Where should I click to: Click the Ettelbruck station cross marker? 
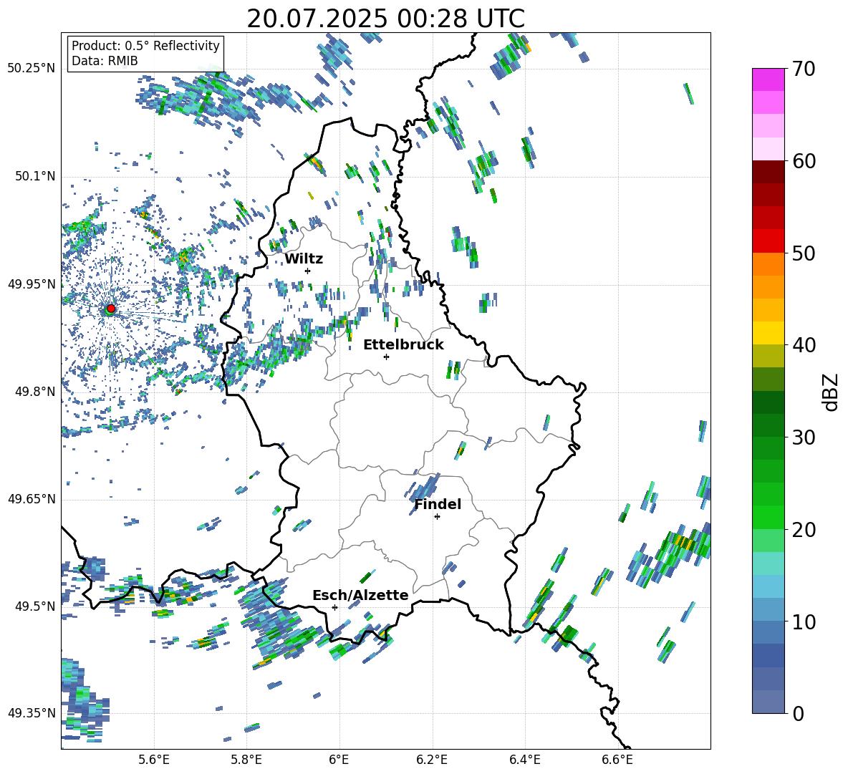(x=386, y=357)
